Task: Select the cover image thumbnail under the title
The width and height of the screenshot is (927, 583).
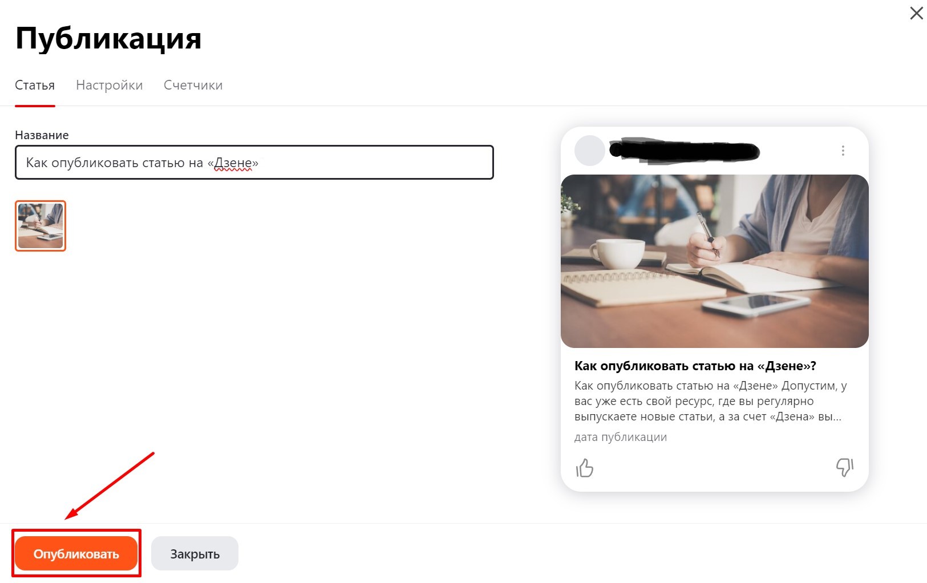Action: [41, 226]
